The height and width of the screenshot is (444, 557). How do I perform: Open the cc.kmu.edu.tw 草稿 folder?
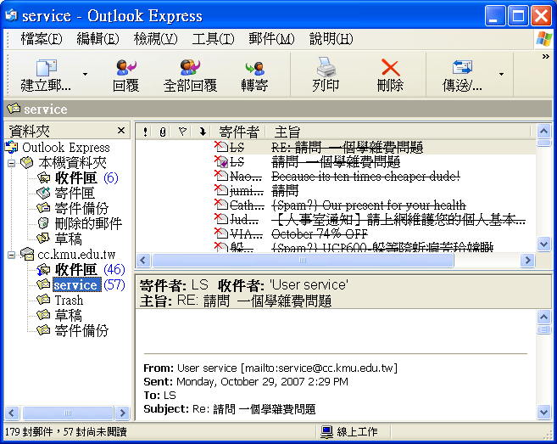click(68, 316)
